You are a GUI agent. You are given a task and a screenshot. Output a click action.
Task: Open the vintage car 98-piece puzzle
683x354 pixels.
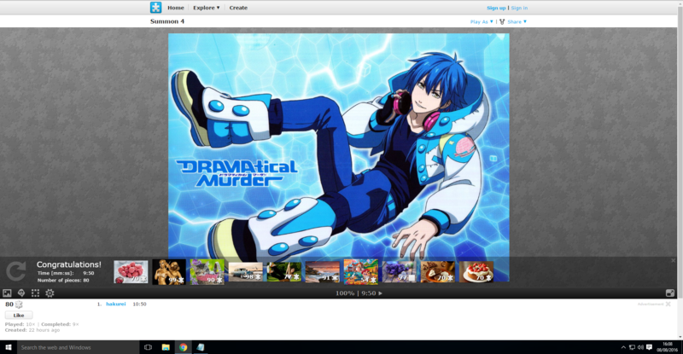tap(246, 272)
